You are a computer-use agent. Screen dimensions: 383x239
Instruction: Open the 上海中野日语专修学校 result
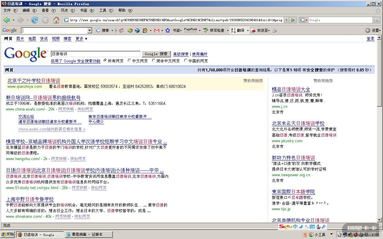click(x=30, y=199)
